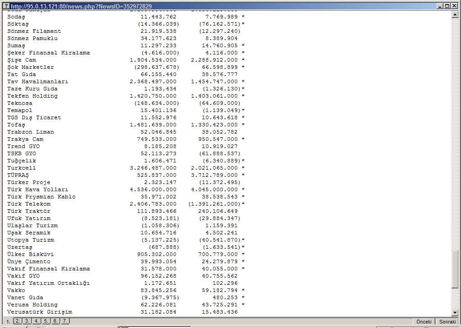Click the Vakko company name
The width and height of the screenshot is (461, 328).
coord(16,290)
